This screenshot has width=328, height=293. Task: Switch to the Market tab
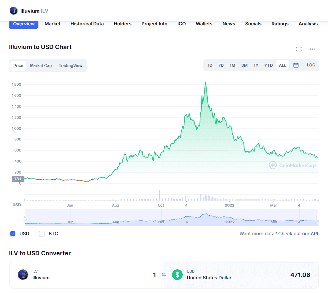(52, 24)
